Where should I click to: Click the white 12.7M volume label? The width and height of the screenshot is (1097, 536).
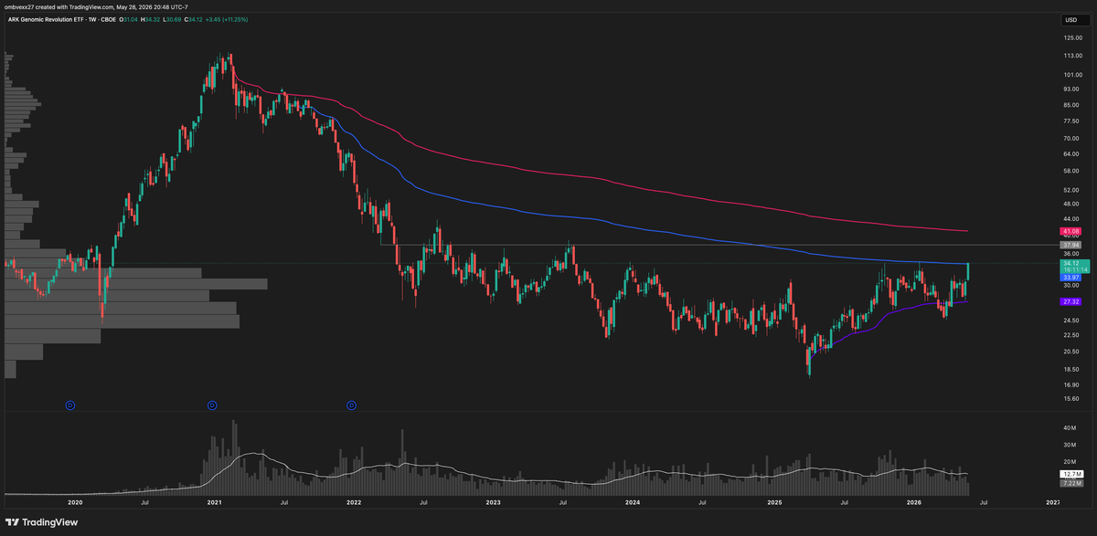click(x=1070, y=475)
